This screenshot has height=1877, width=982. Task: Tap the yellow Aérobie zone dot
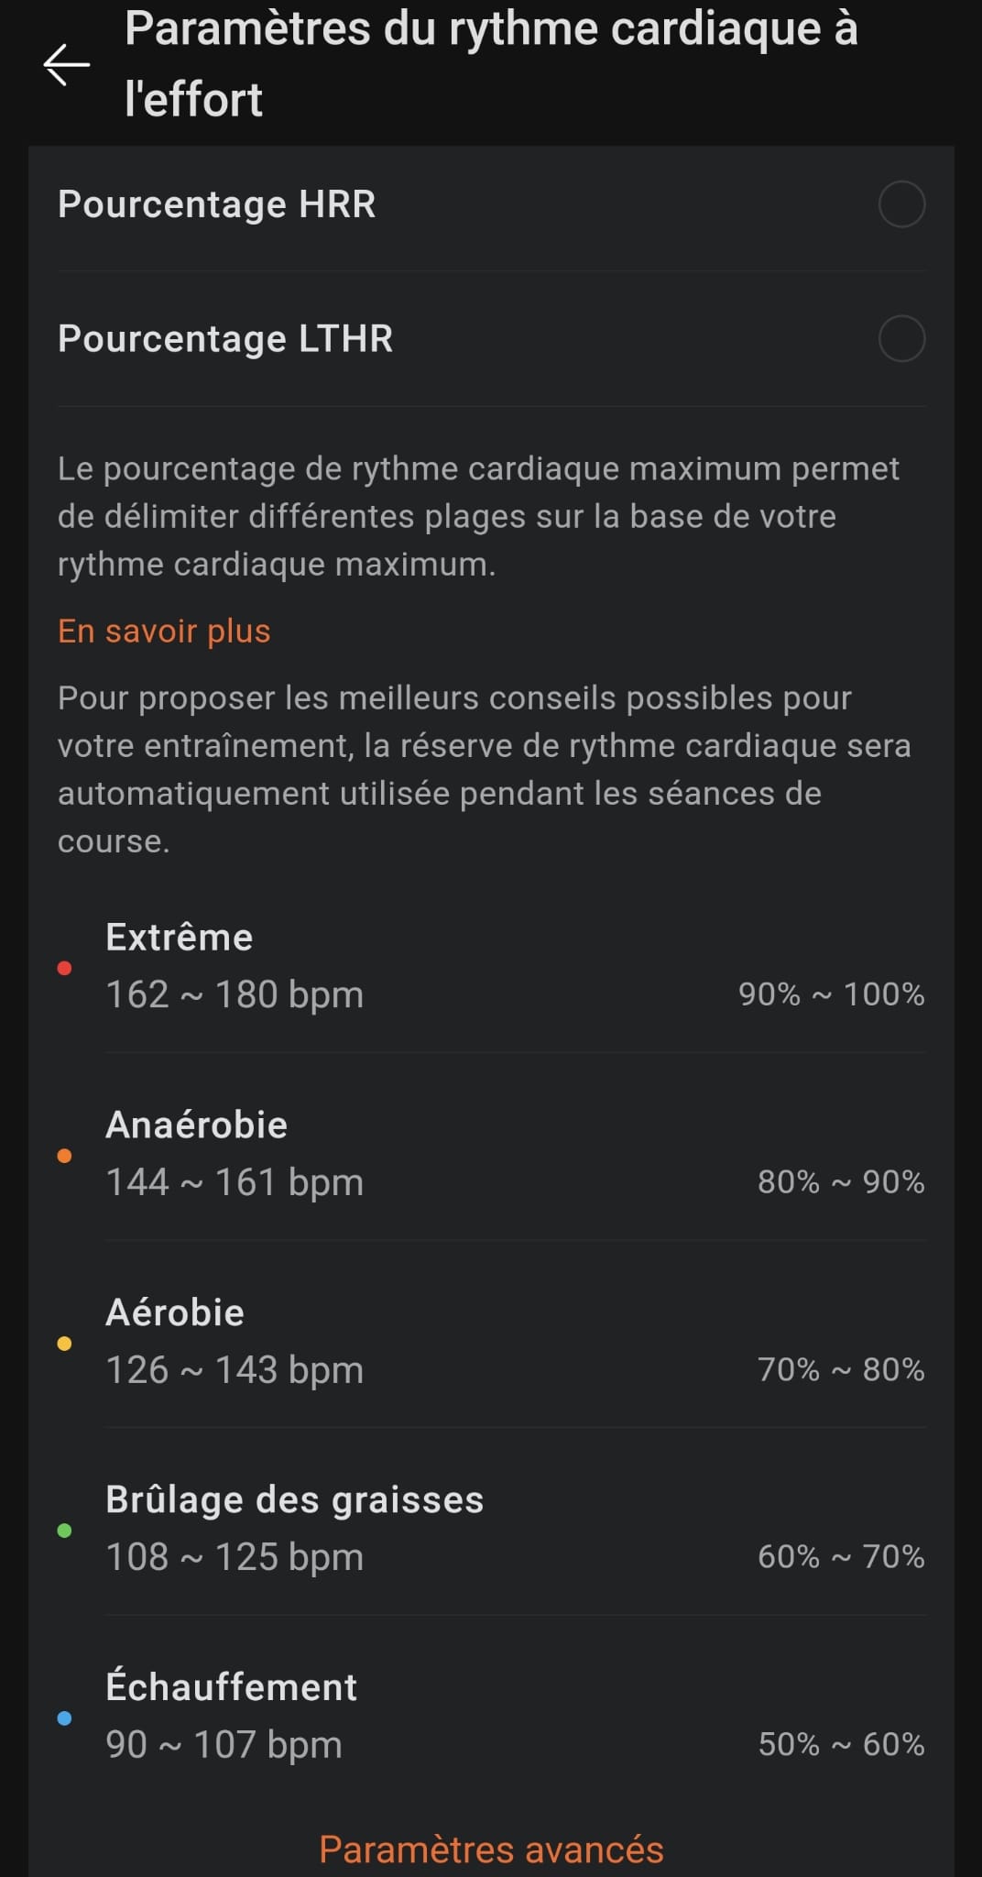click(x=64, y=1344)
